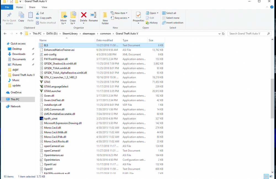Expand the address bar history dropdown

coord(219,34)
